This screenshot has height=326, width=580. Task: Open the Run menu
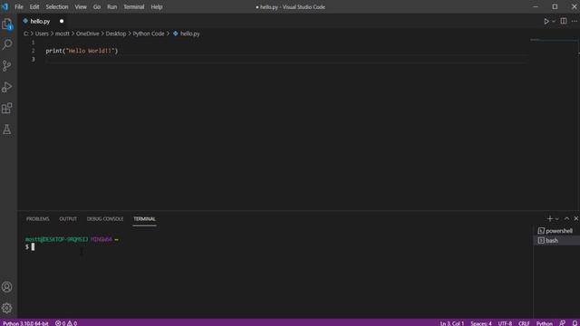112,6
